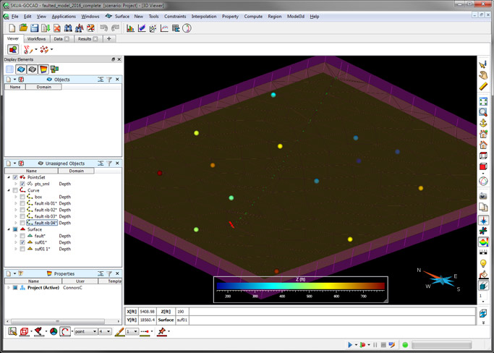Click the gray solid Display Elements icon

32,69
